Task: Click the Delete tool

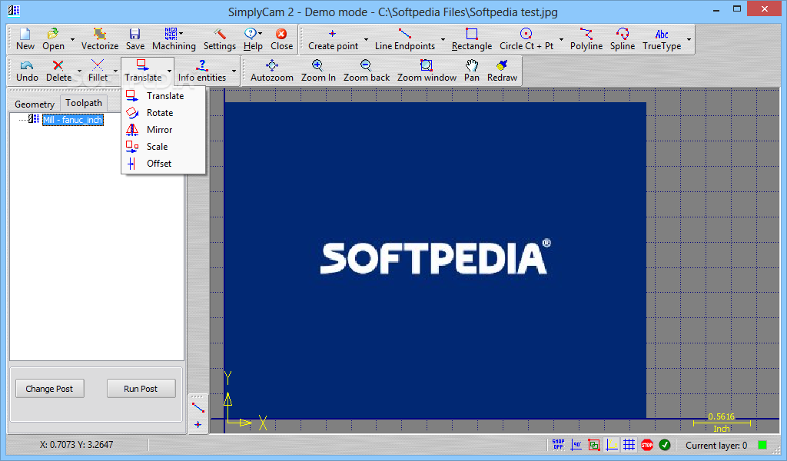Action: click(x=58, y=71)
